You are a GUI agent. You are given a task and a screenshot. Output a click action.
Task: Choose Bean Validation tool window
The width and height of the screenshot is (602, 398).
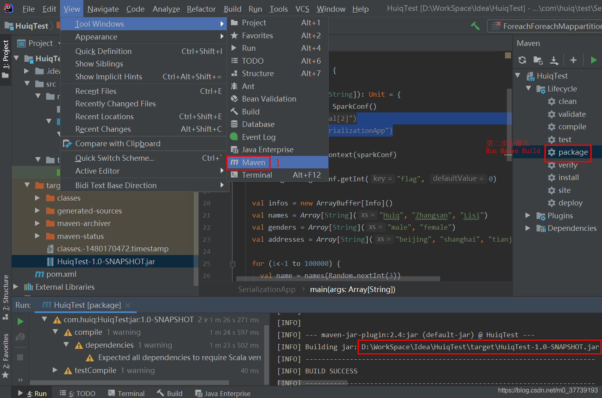[x=278, y=99]
